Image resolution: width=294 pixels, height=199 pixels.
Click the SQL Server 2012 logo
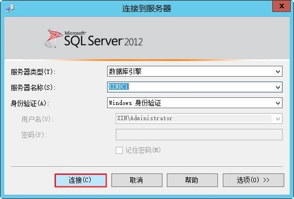tap(93, 39)
